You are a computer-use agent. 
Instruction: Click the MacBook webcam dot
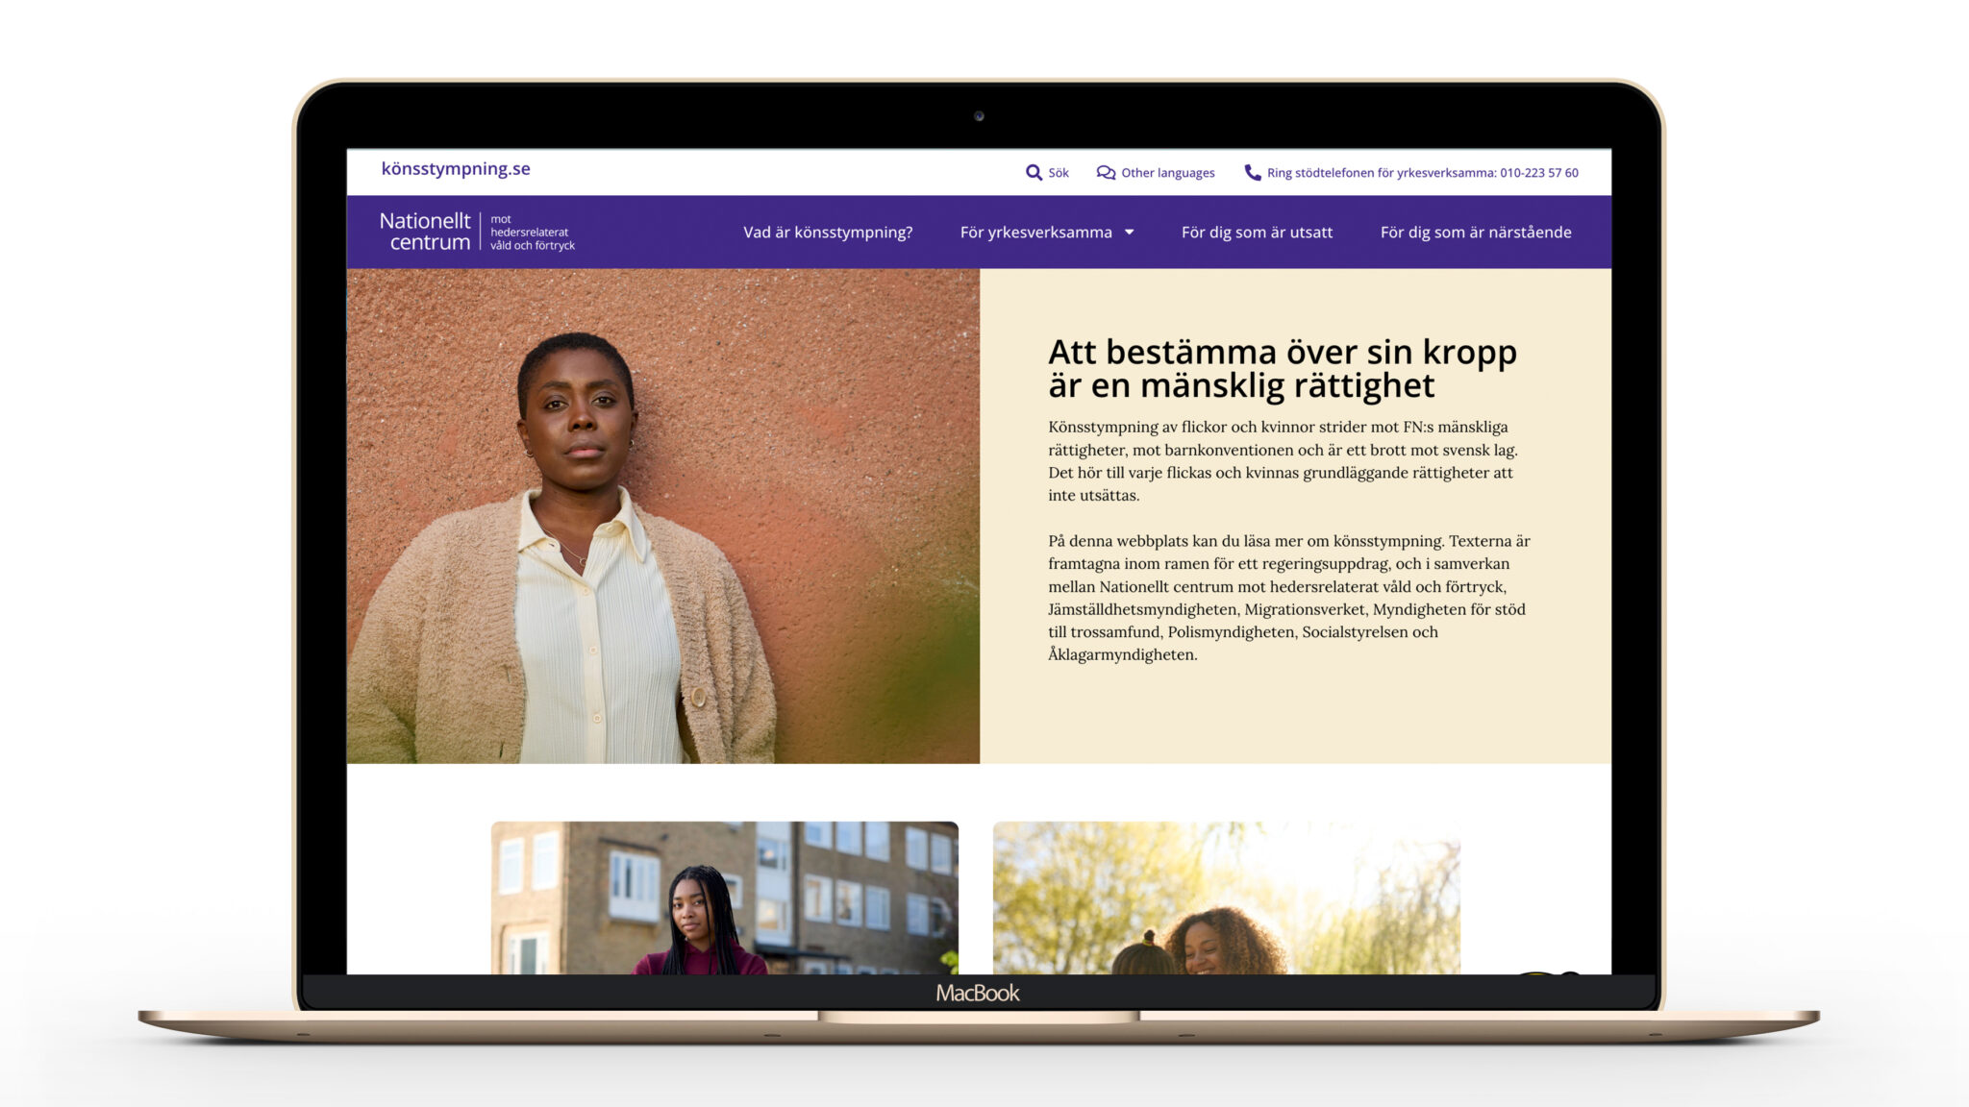point(979,116)
